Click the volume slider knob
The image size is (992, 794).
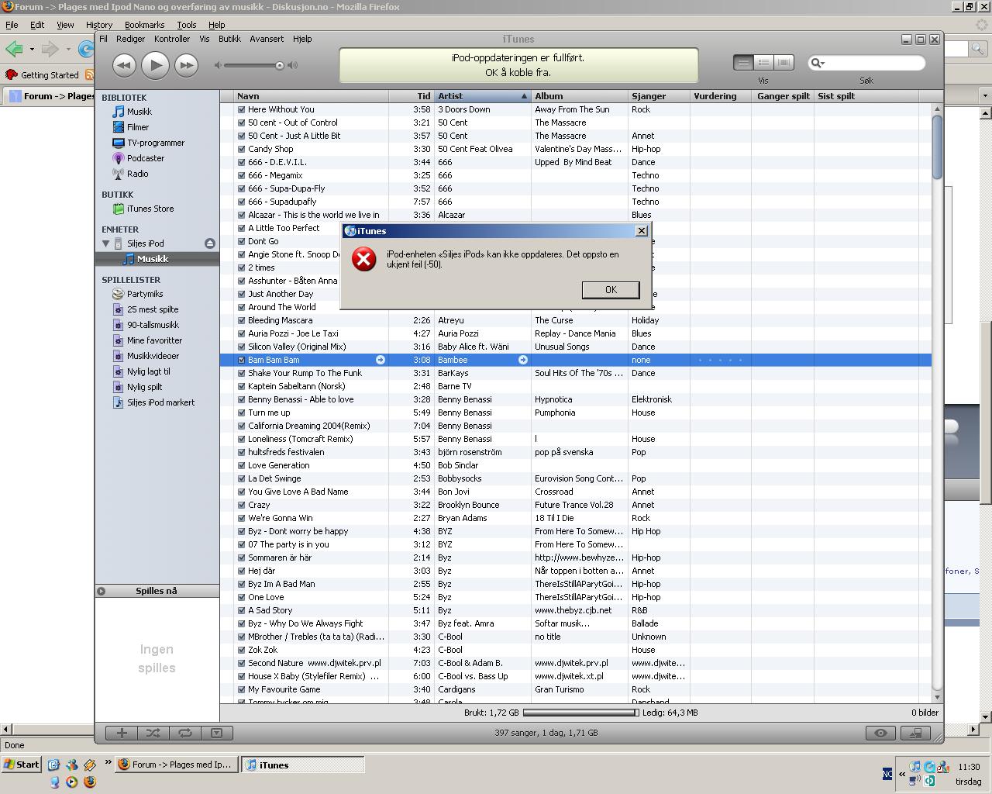(x=280, y=65)
